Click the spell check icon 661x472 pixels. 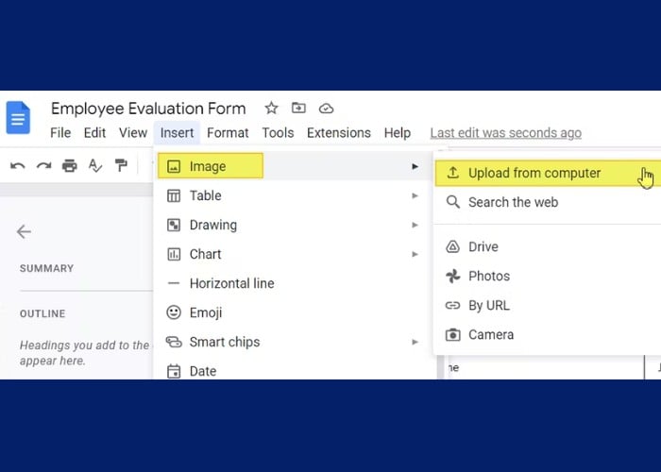click(x=94, y=166)
